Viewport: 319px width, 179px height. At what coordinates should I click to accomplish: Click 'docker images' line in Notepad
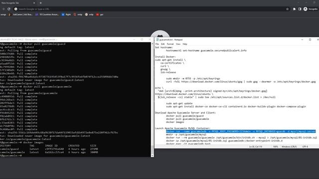tap(175, 122)
